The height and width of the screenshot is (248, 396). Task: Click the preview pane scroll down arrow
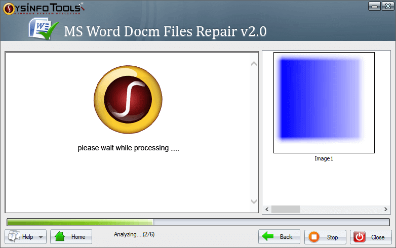pos(254,201)
